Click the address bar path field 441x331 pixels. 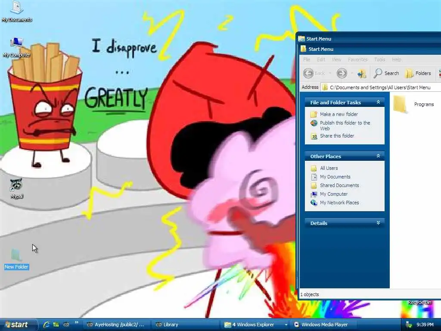381,87
